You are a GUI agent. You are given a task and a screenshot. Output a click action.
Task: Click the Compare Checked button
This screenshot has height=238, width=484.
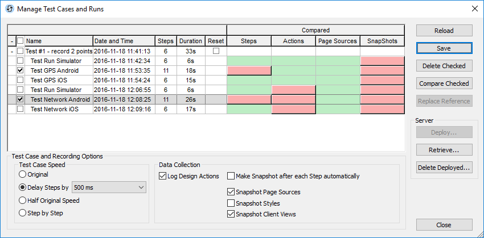[444, 83]
